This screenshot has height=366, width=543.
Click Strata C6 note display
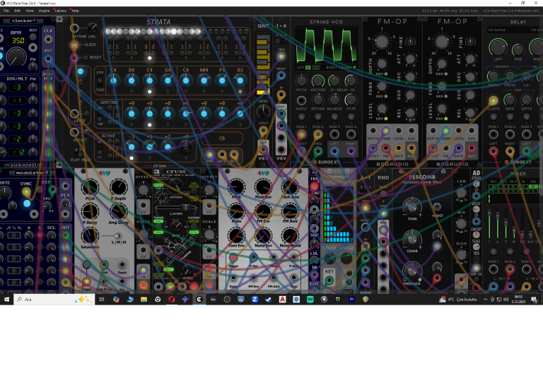point(222,138)
